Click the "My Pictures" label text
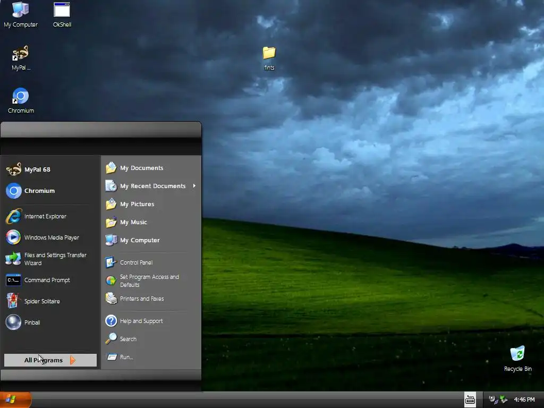Image resolution: width=544 pixels, height=408 pixels. coord(137,204)
